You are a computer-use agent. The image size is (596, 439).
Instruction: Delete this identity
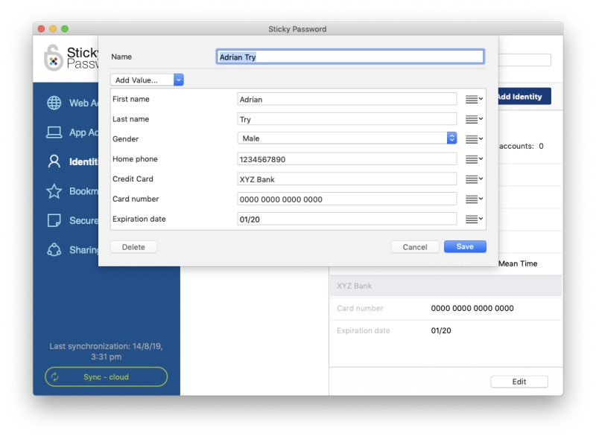coord(133,247)
